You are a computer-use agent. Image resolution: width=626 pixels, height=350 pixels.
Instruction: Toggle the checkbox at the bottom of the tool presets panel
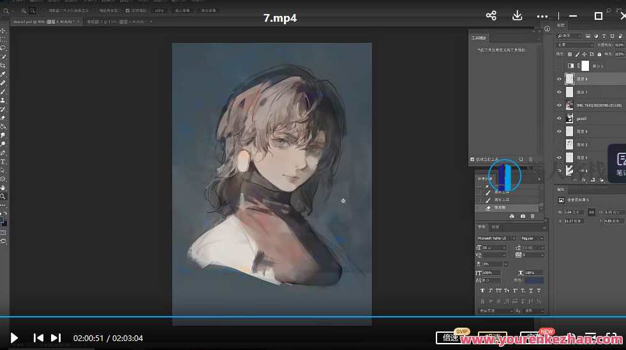[472, 159]
